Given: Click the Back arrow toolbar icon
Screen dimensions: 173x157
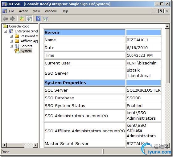Looking at the screenshot, I should 5,19.
